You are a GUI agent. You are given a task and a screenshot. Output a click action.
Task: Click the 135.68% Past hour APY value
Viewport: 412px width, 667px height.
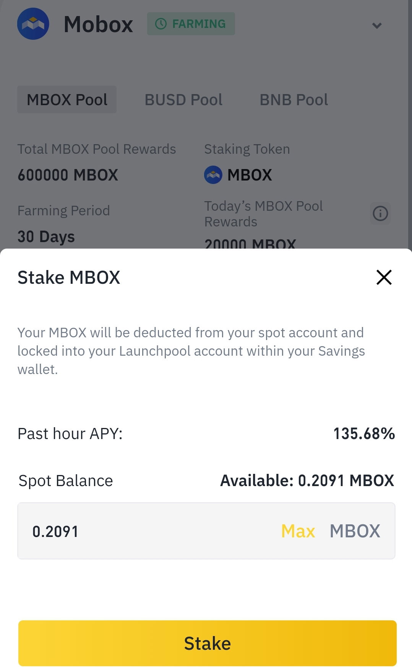click(364, 434)
